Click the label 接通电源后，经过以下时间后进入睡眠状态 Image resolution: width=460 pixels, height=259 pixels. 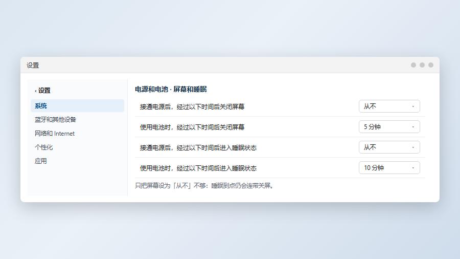[198, 148]
